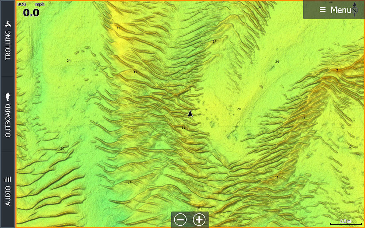Open the Audio panel using its equalizer icon

8,179
